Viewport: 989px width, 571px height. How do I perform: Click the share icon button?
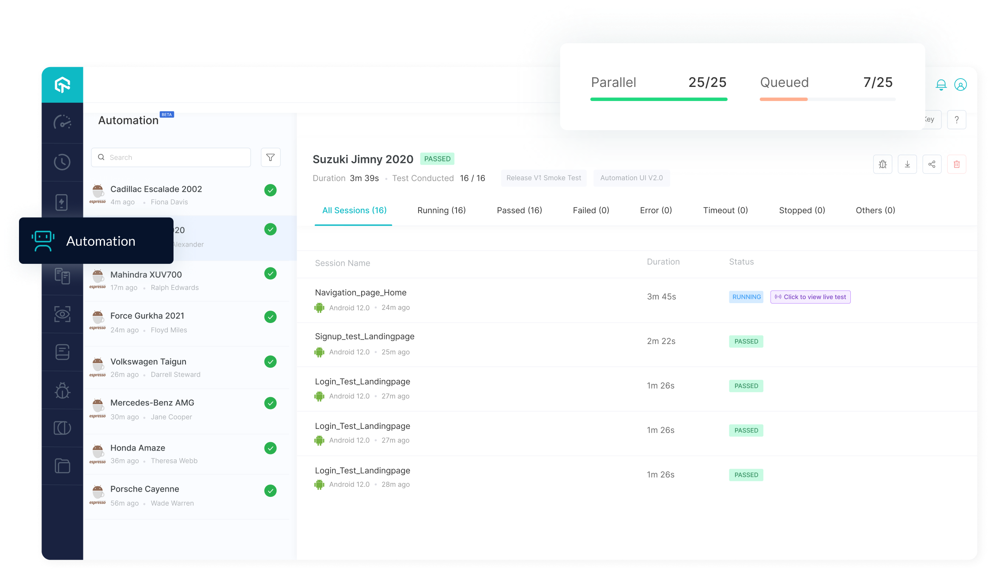tap(932, 164)
